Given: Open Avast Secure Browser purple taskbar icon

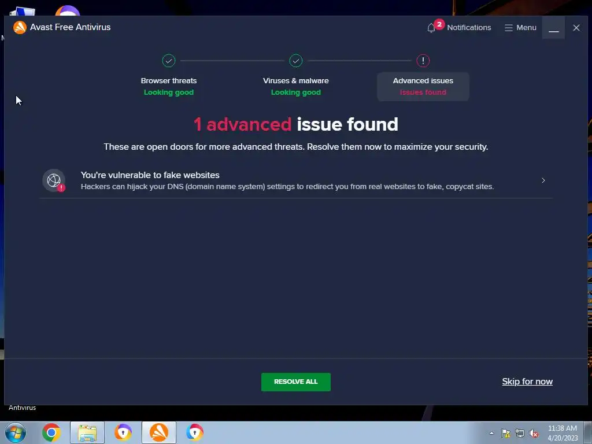Looking at the screenshot, I should click(x=123, y=432).
